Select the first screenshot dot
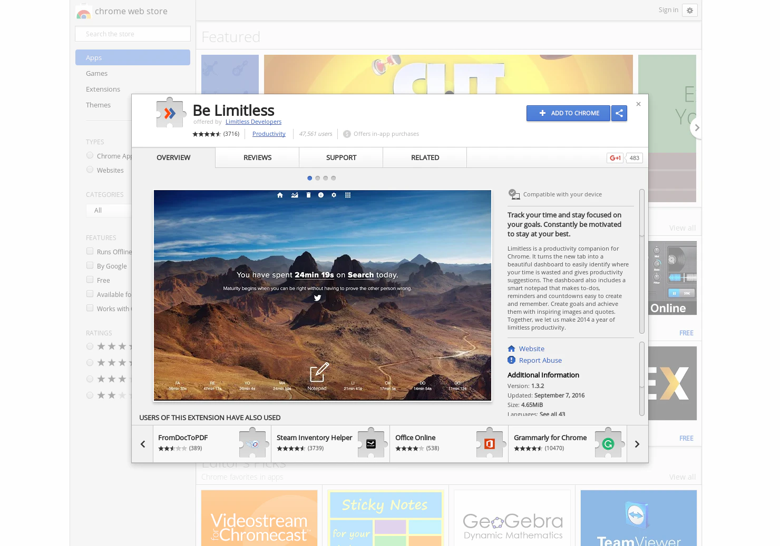The width and height of the screenshot is (780, 546). 309,178
